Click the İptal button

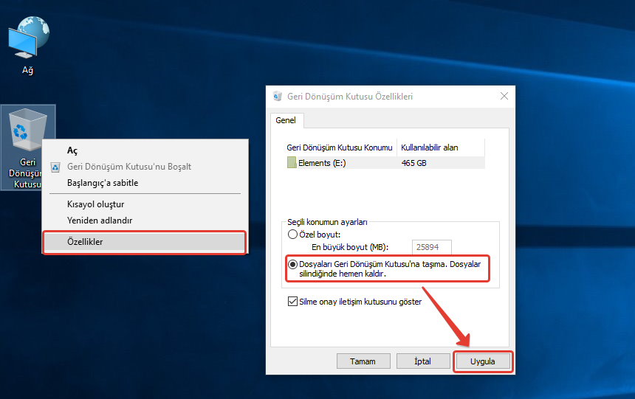[x=423, y=361]
